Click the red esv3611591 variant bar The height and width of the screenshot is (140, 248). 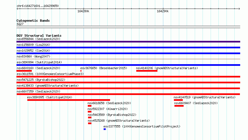coord(128,77)
